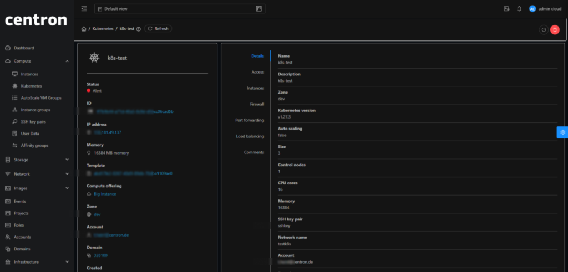
Task: Switch to the Comments tab
Action: coord(254,152)
